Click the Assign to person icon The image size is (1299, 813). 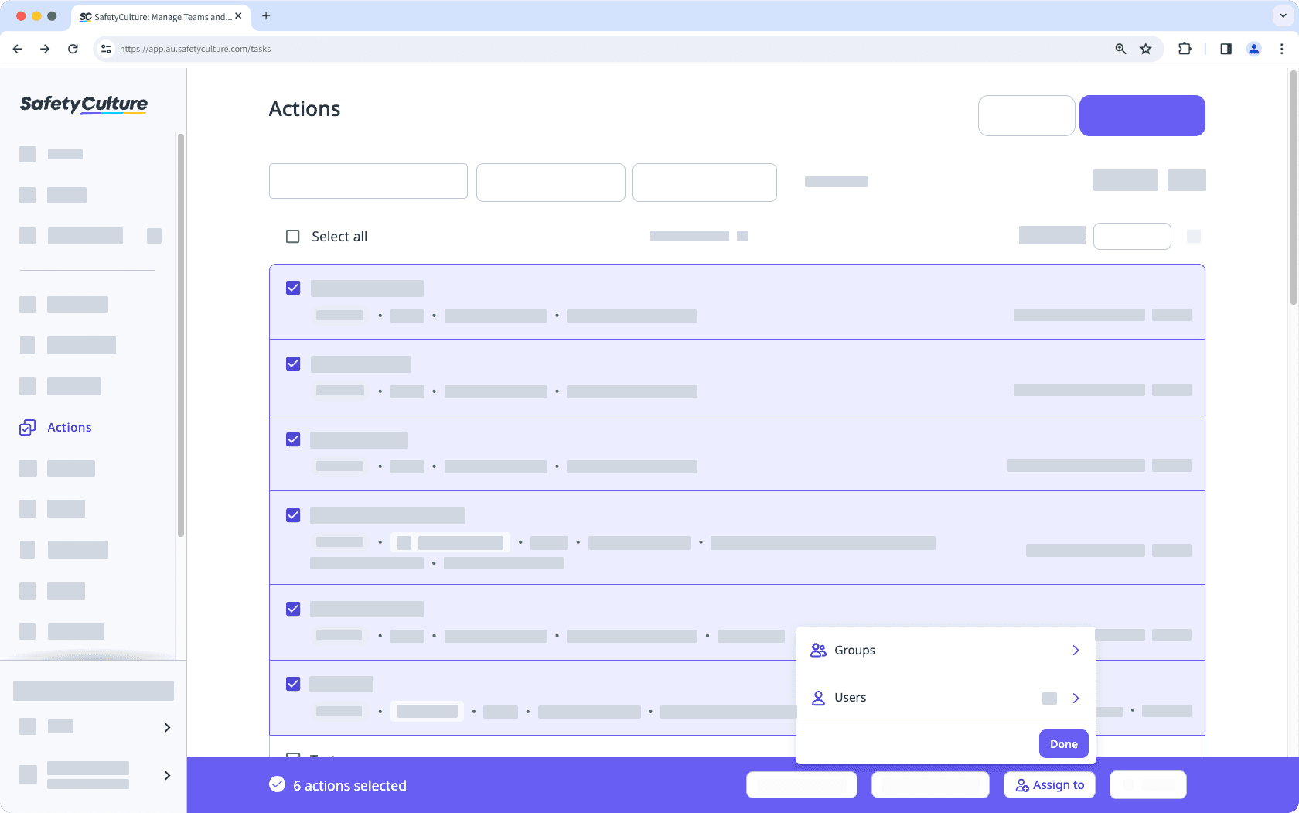[1020, 784]
